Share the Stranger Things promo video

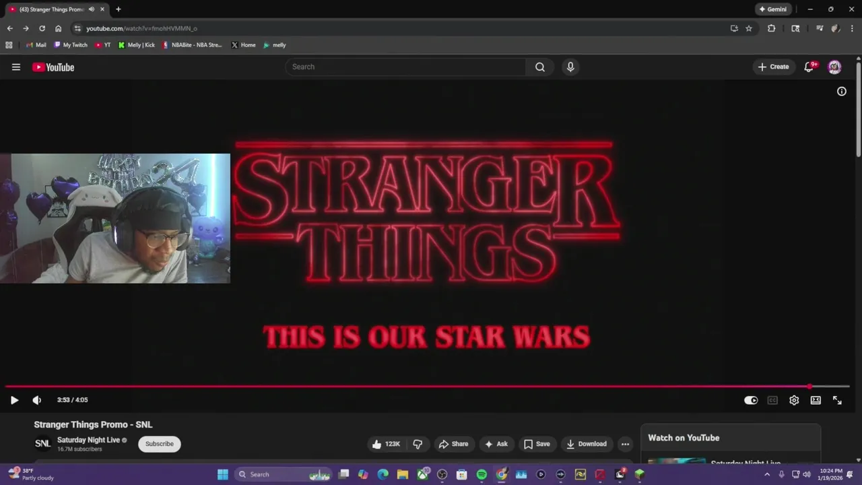point(453,444)
